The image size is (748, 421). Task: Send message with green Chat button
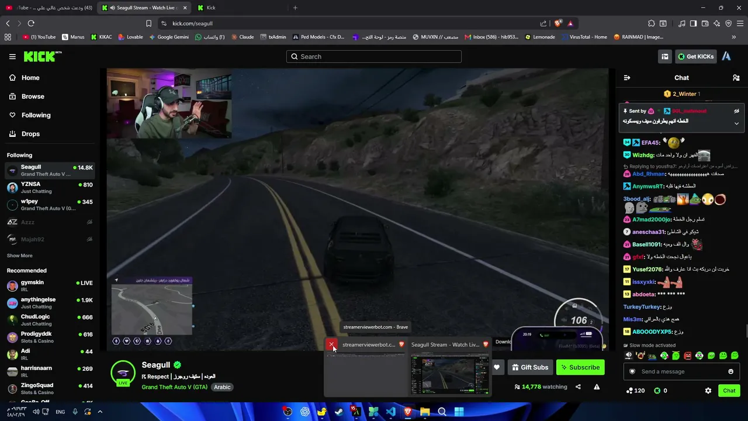pos(729,391)
